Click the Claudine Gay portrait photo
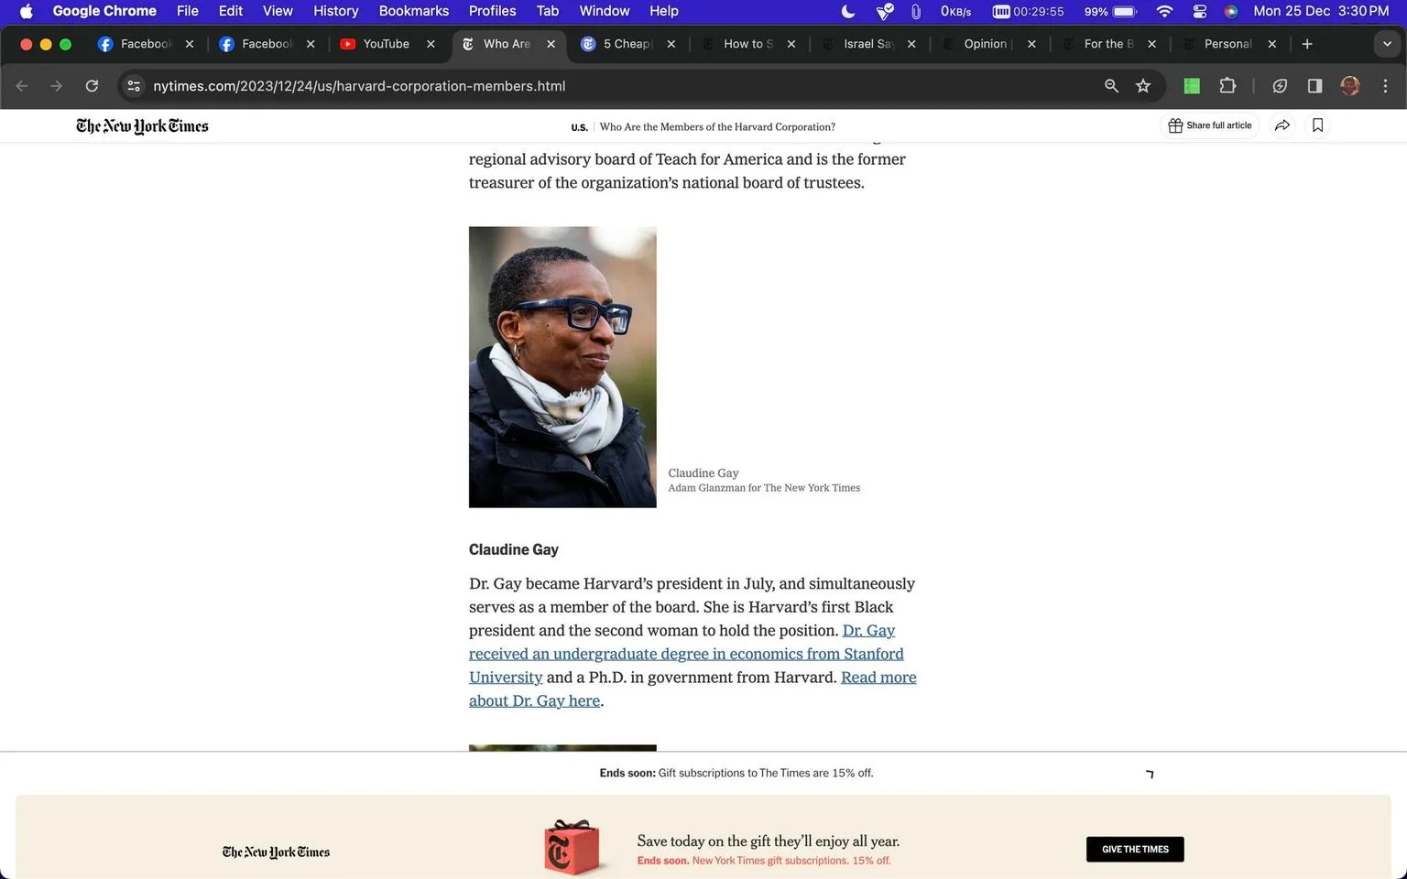The image size is (1407, 879). (562, 367)
